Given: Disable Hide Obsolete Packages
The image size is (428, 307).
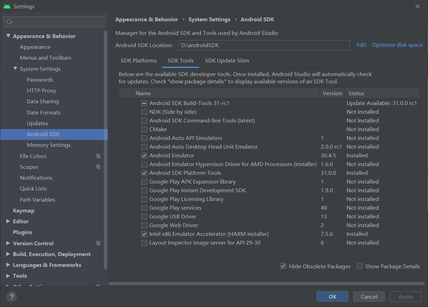Looking at the screenshot, I should pyautogui.click(x=283, y=266).
